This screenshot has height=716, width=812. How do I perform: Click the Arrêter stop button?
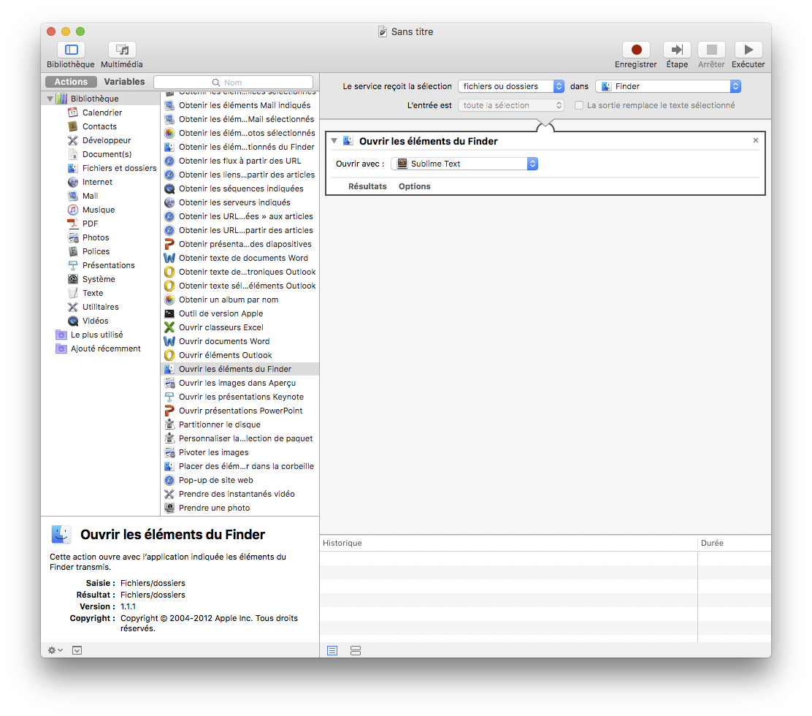click(x=711, y=50)
